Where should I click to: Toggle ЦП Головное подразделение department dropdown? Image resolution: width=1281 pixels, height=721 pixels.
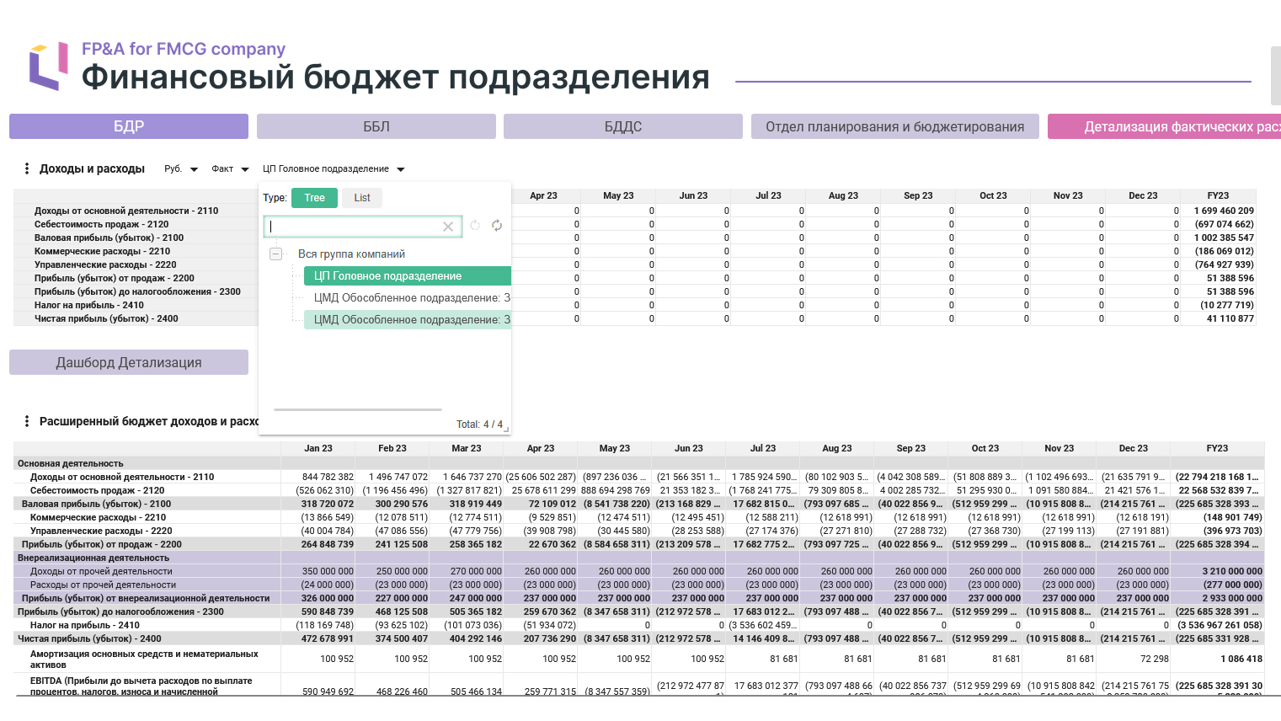pyautogui.click(x=334, y=169)
